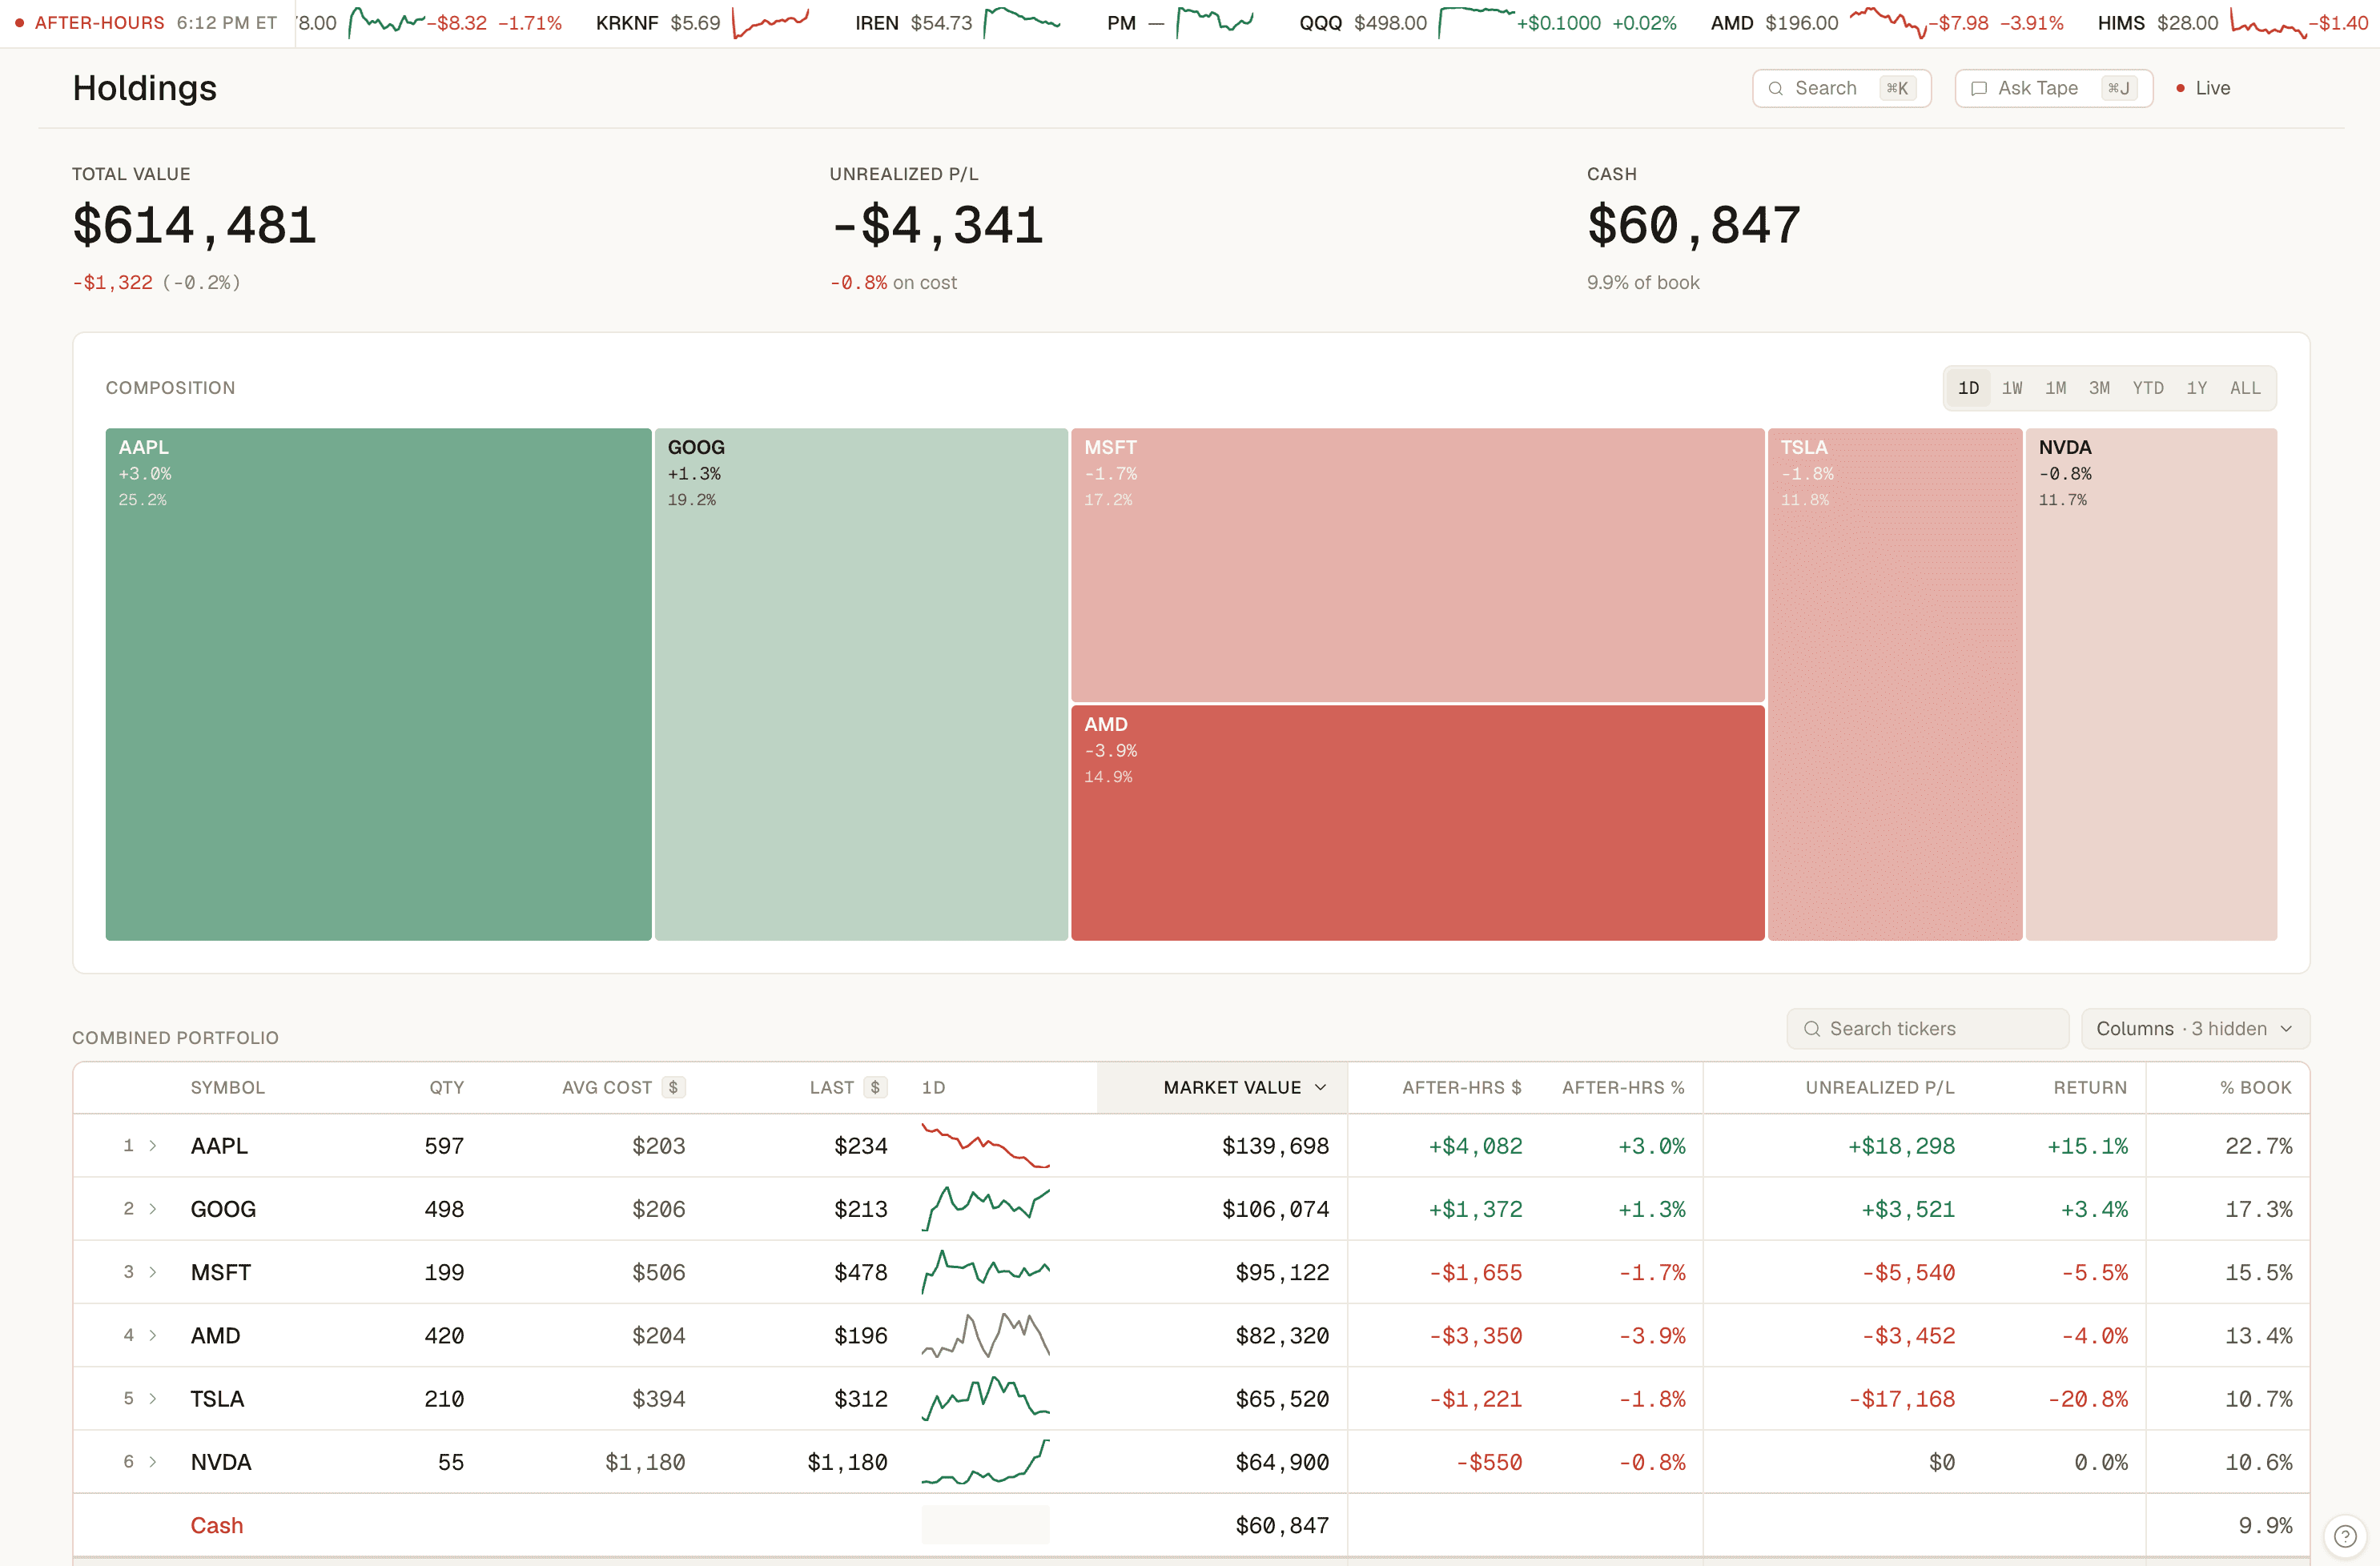Select the YTD composition range
The width and height of the screenshot is (2380, 1566).
coord(2148,388)
